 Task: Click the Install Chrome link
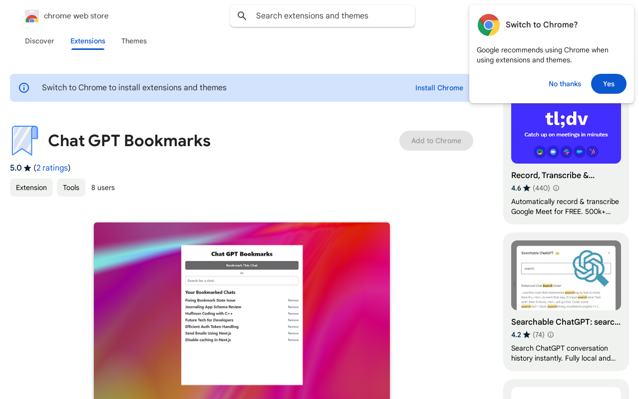(439, 88)
